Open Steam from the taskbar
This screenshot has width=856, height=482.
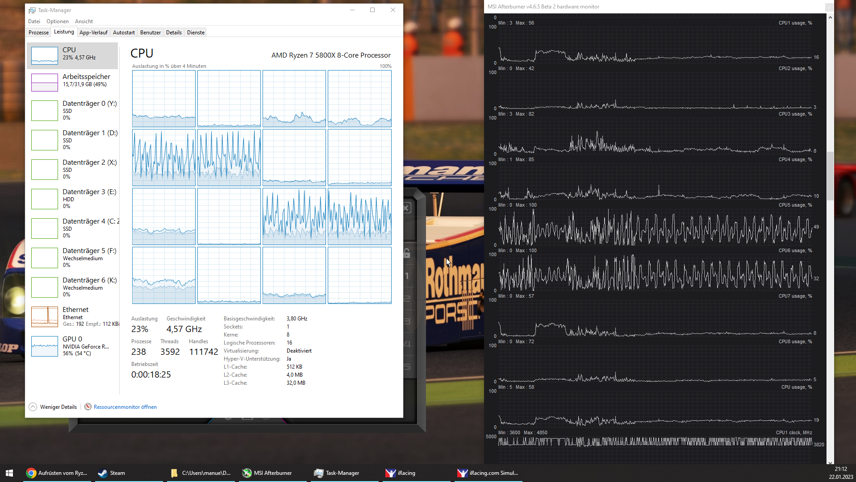pos(129,473)
